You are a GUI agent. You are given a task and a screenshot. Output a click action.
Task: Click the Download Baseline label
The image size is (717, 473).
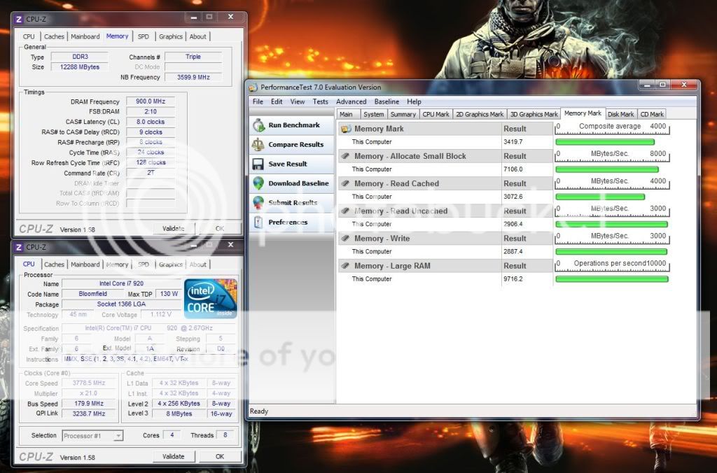[x=298, y=183]
